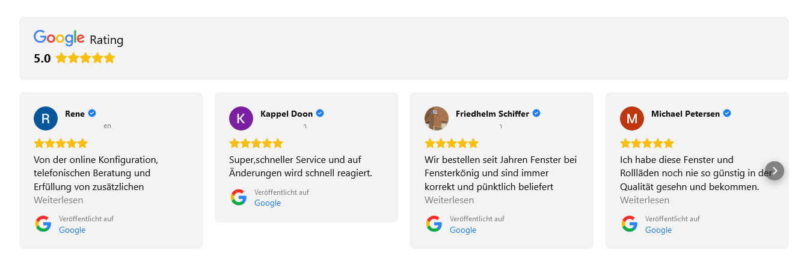Click Rene's blue R avatar
The width and height of the screenshot is (810, 261).
click(x=46, y=118)
